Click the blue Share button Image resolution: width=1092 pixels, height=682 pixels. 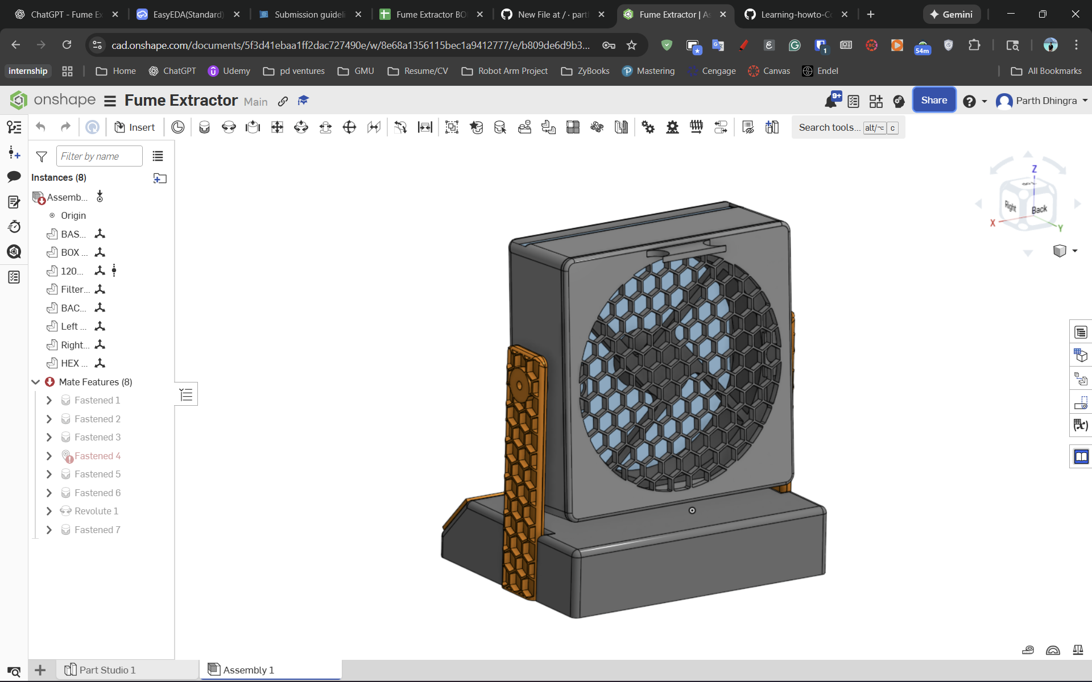pyautogui.click(x=934, y=100)
